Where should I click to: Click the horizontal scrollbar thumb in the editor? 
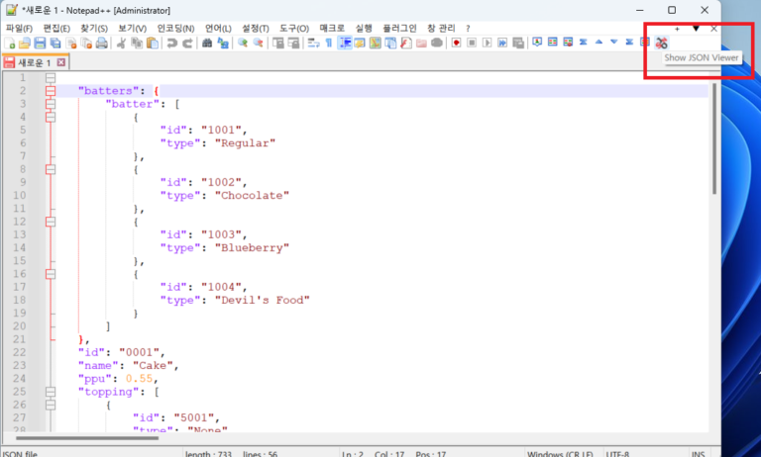87,438
